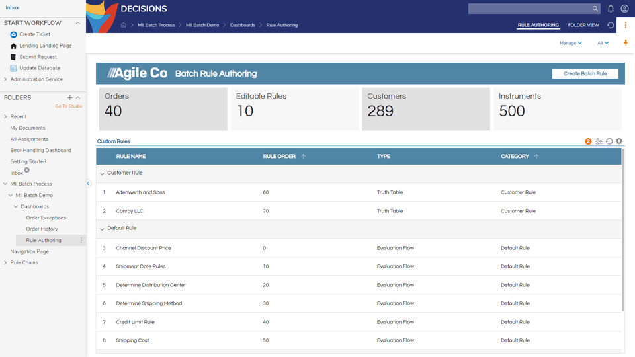The image size is (635, 357).
Task: Follow the Go To Studio link
Action: 68,106
